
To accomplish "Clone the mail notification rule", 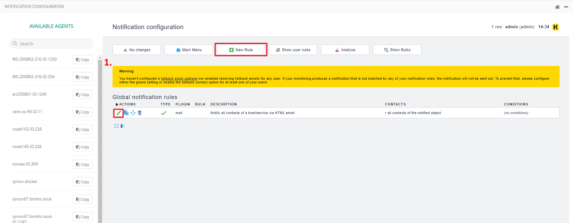I will coord(126,113).
